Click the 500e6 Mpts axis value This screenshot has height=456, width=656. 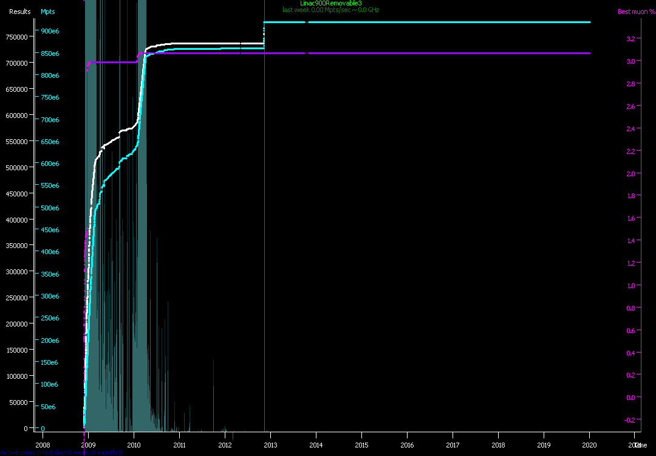click(49, 208)
